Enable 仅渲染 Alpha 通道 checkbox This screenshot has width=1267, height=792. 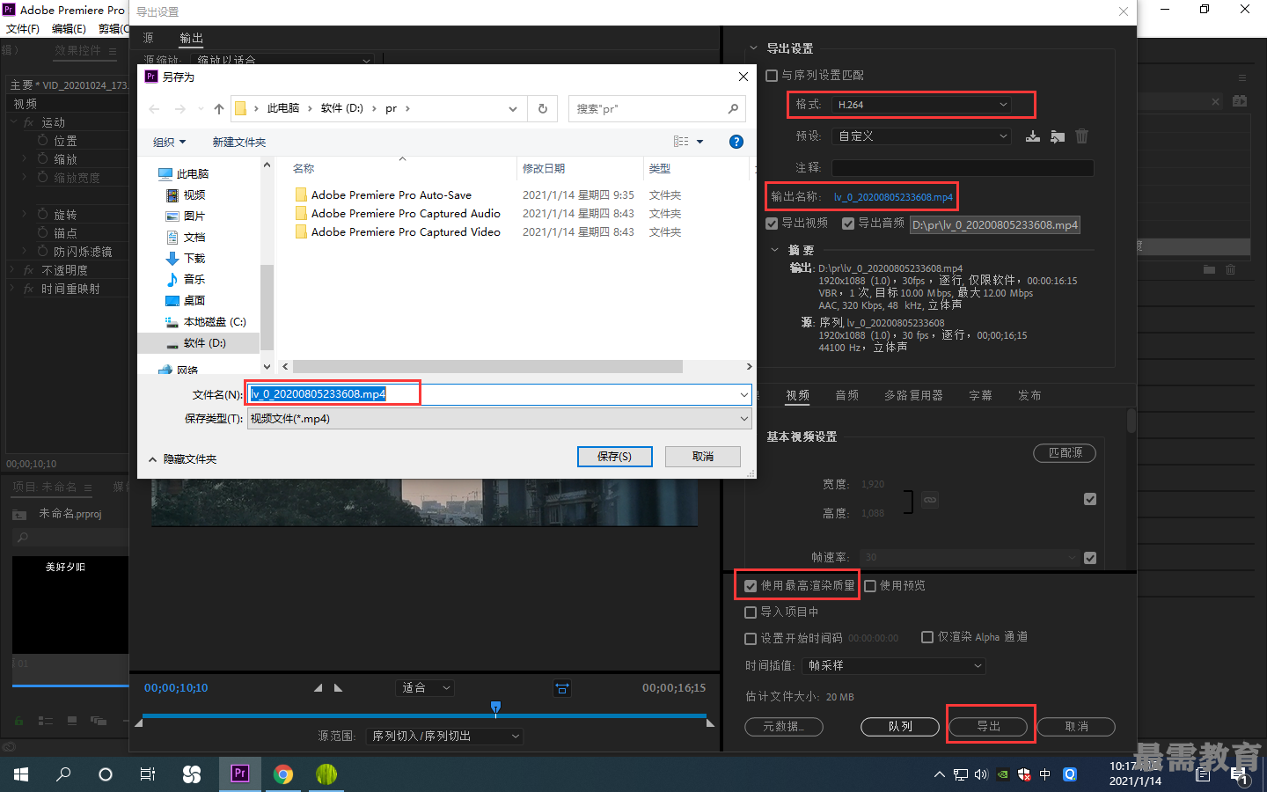927,637
